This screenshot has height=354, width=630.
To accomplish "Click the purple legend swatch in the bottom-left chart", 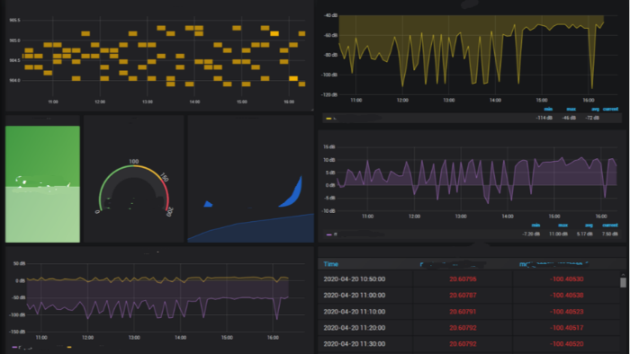I will point(15,347).
